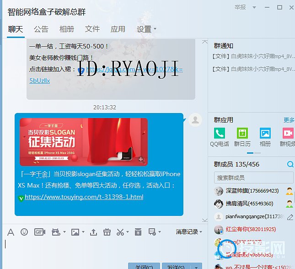This screenshot has width=295, height=269.
Task: Open the red packet icon in the toolbar
Action: pyautogui.click(x=138, y=232)
